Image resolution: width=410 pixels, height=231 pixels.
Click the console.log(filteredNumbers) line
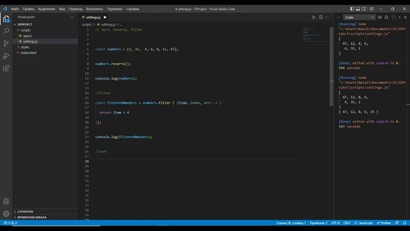pyautogui.click(x=124, y=137)
